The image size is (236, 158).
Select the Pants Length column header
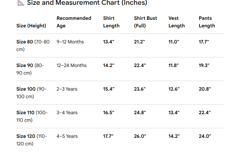(x=207, y=22)
